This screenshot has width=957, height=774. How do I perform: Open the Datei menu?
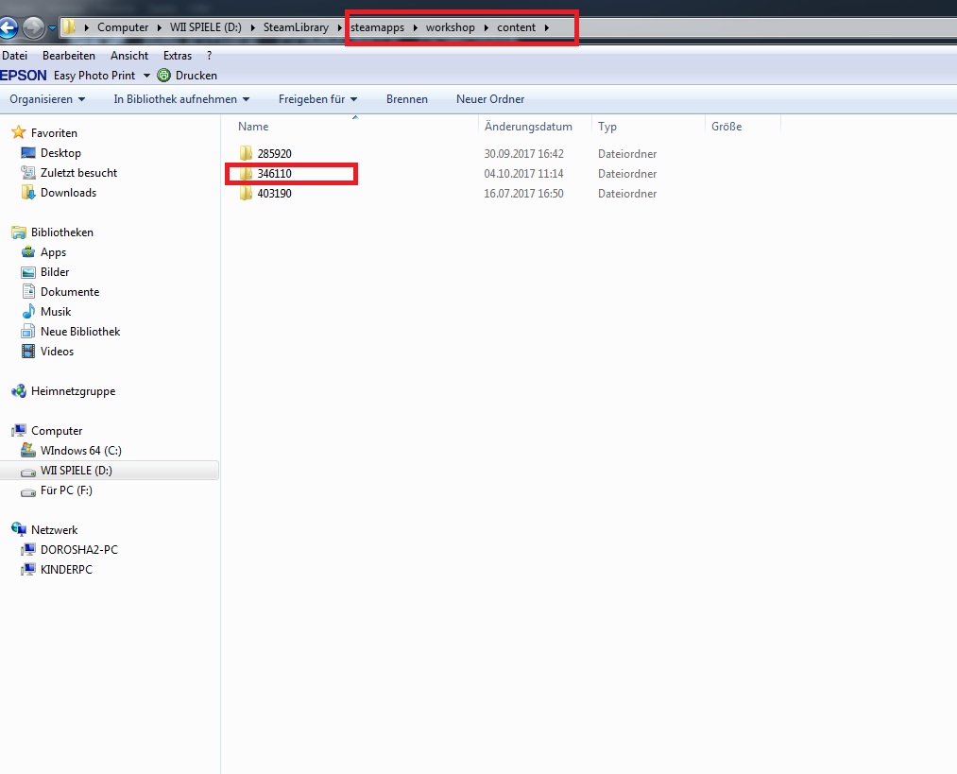tap(15, 56)
